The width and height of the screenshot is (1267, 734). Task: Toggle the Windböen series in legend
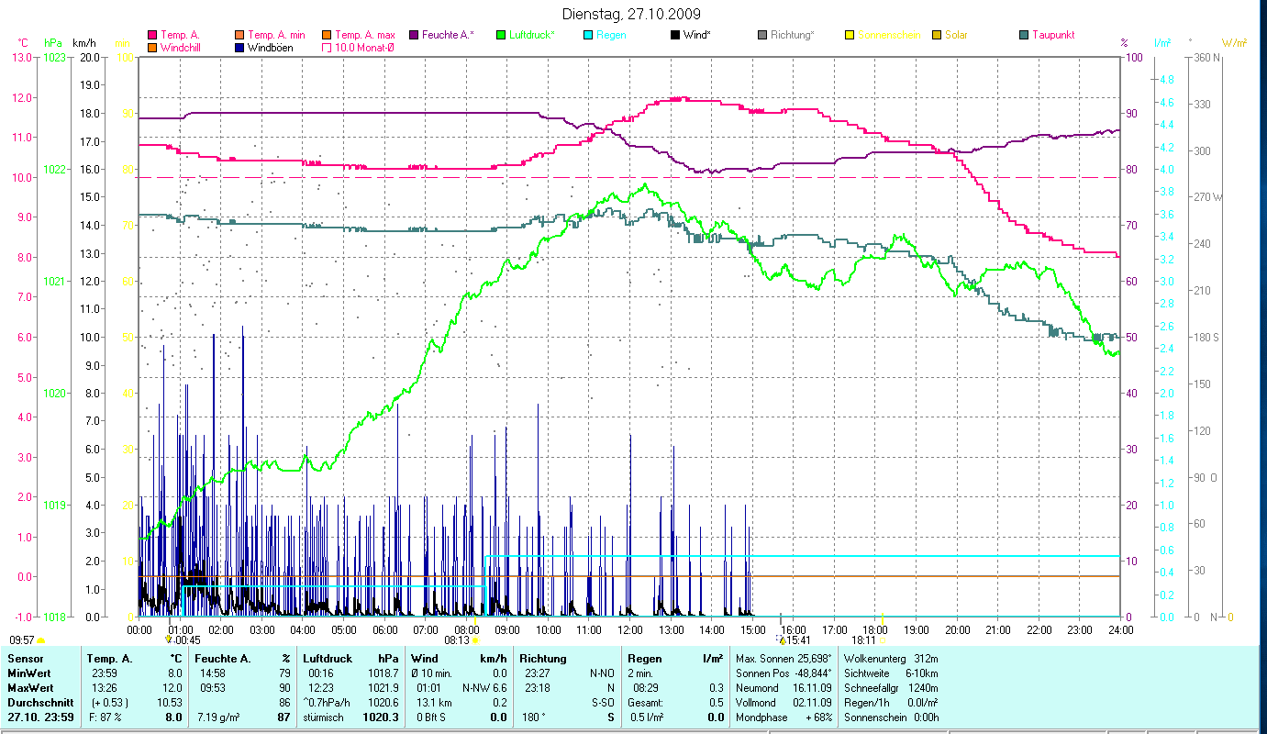241,48
